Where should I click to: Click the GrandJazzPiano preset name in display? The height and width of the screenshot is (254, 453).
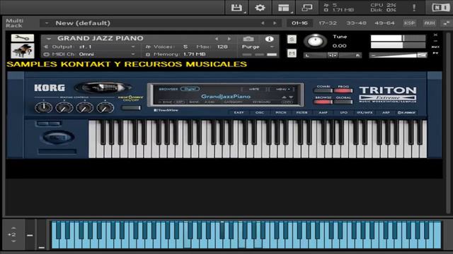[x=226, y=97]
